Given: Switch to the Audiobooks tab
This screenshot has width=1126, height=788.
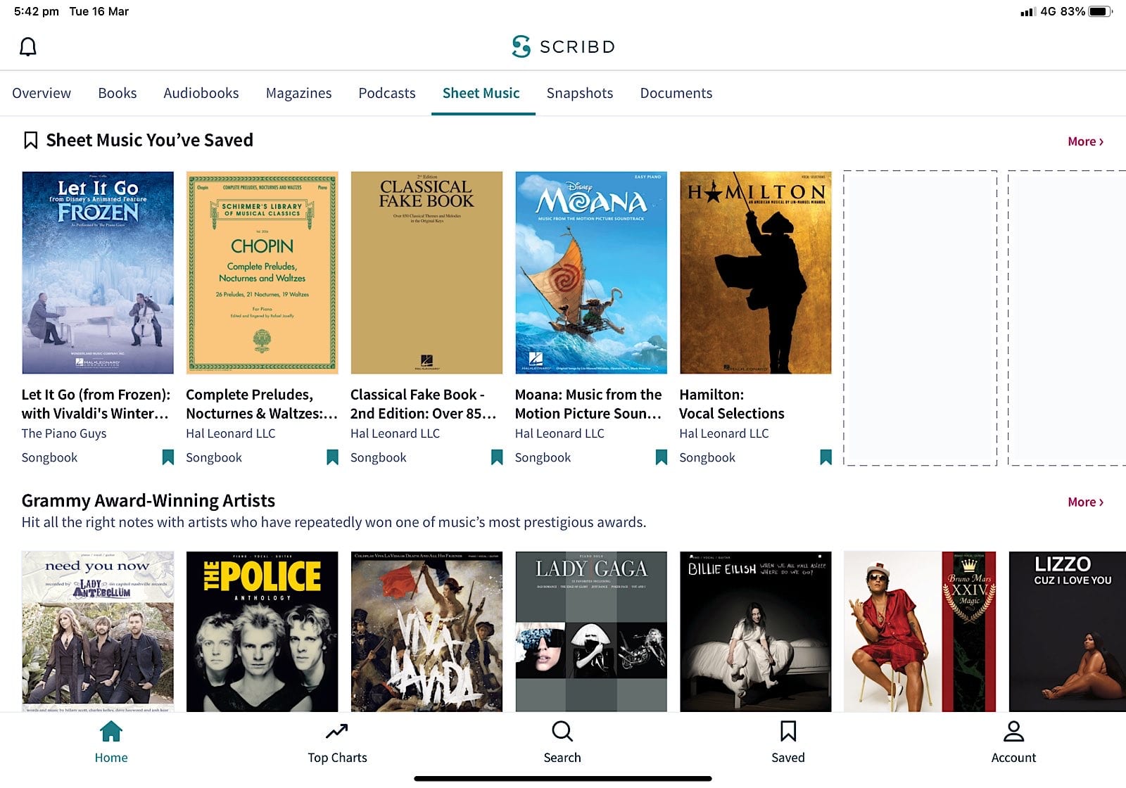Looking at the screenshot, I should 201,93.
